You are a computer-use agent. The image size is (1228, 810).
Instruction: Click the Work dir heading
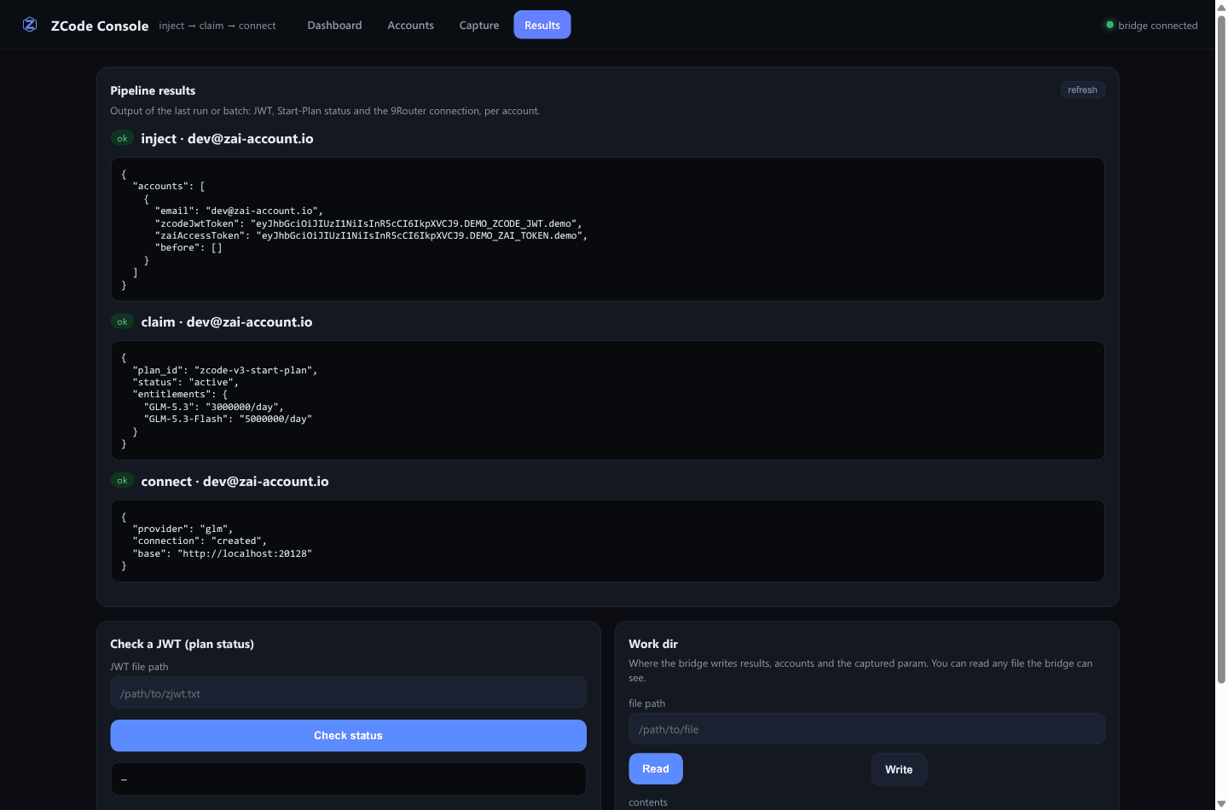tap(653, 644)
